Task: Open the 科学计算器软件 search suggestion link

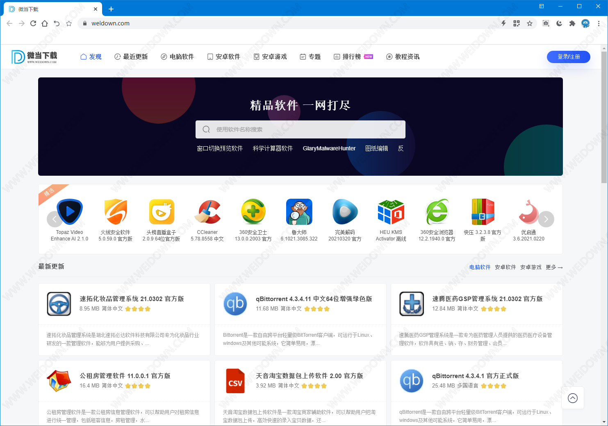Action: 273,148
